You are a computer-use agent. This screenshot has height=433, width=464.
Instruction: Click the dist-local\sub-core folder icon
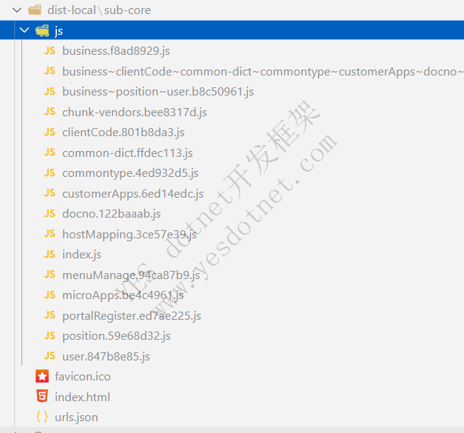click(35, 11)
